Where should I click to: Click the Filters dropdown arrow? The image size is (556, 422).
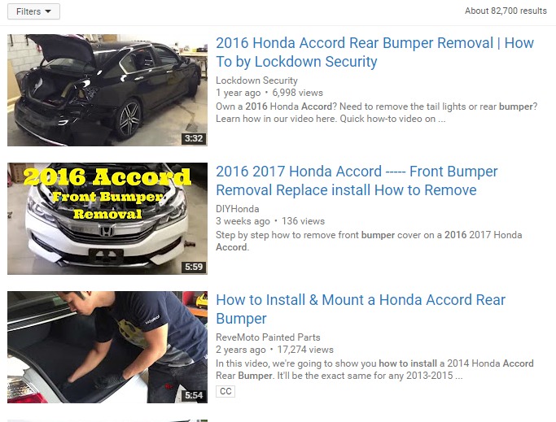48,11
